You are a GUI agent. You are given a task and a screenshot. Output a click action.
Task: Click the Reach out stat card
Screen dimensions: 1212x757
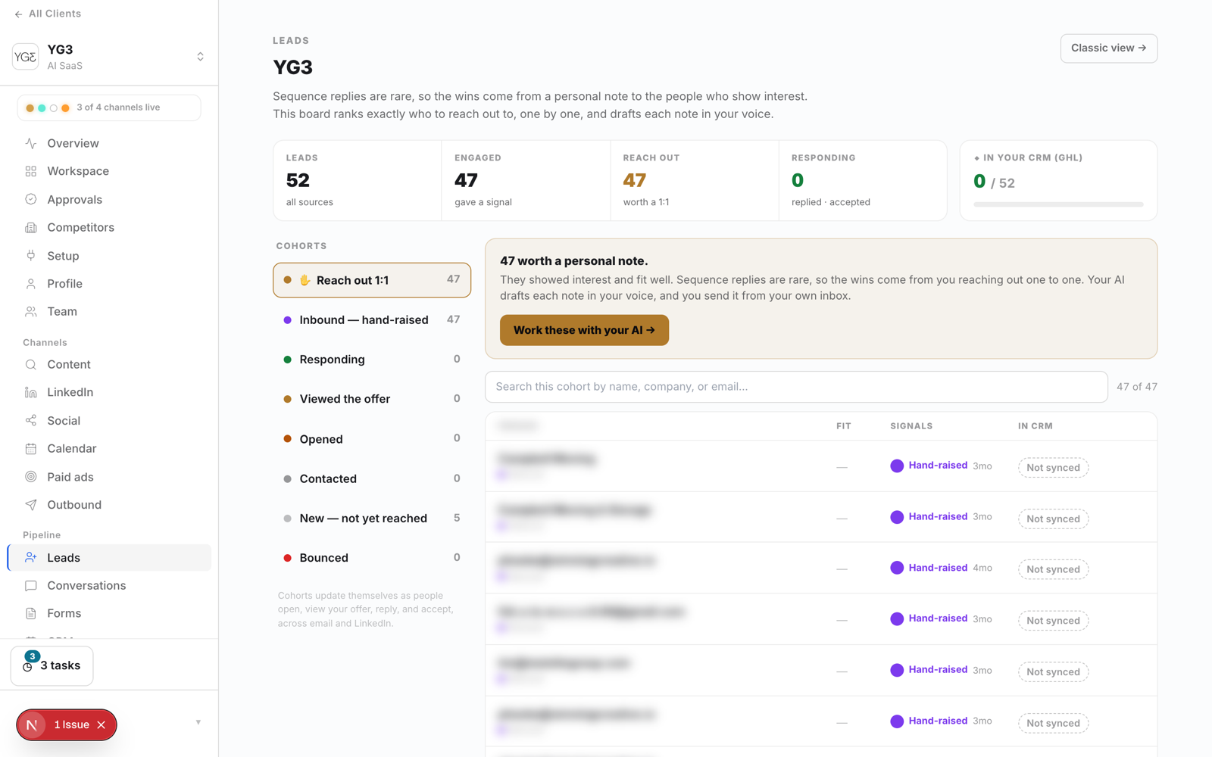pyautogui.click(x=695, y=180)
